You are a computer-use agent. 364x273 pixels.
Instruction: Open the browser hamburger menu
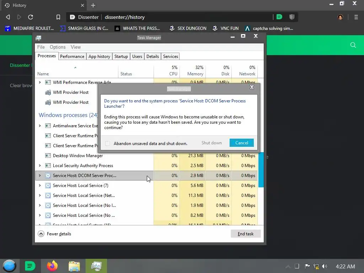(x=356, y=17)
